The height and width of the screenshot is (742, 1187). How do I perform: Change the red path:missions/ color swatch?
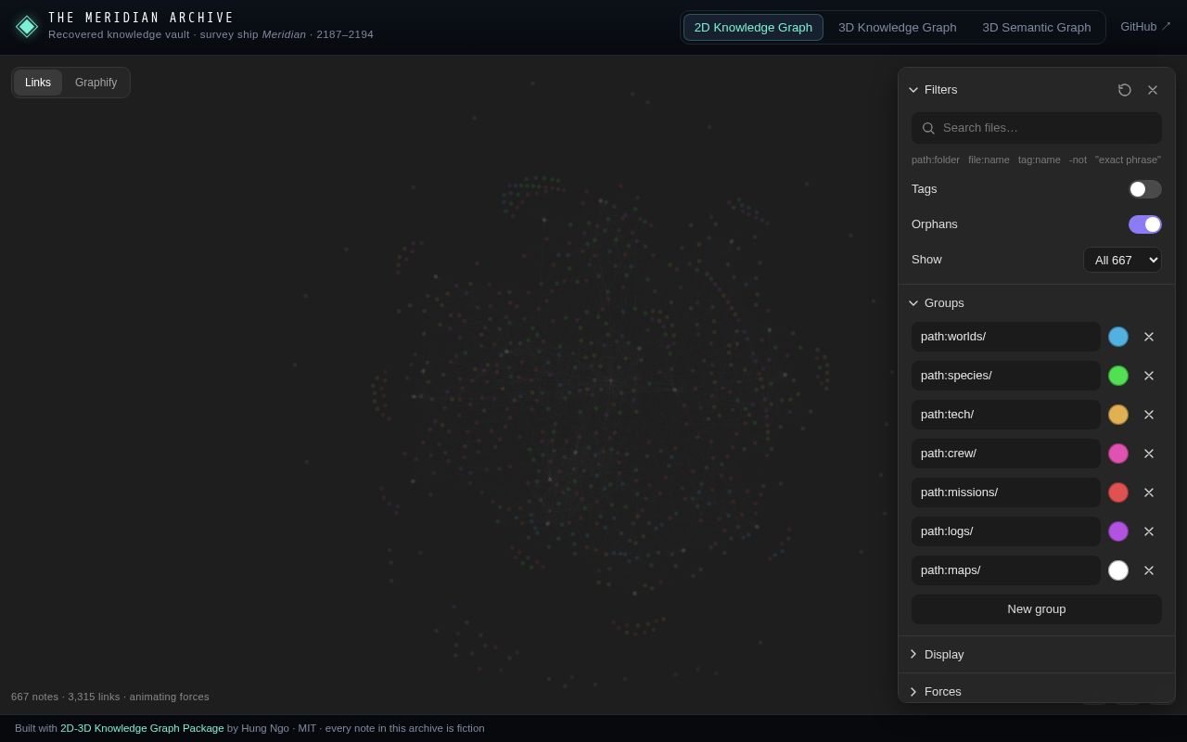pos(1118,493)
